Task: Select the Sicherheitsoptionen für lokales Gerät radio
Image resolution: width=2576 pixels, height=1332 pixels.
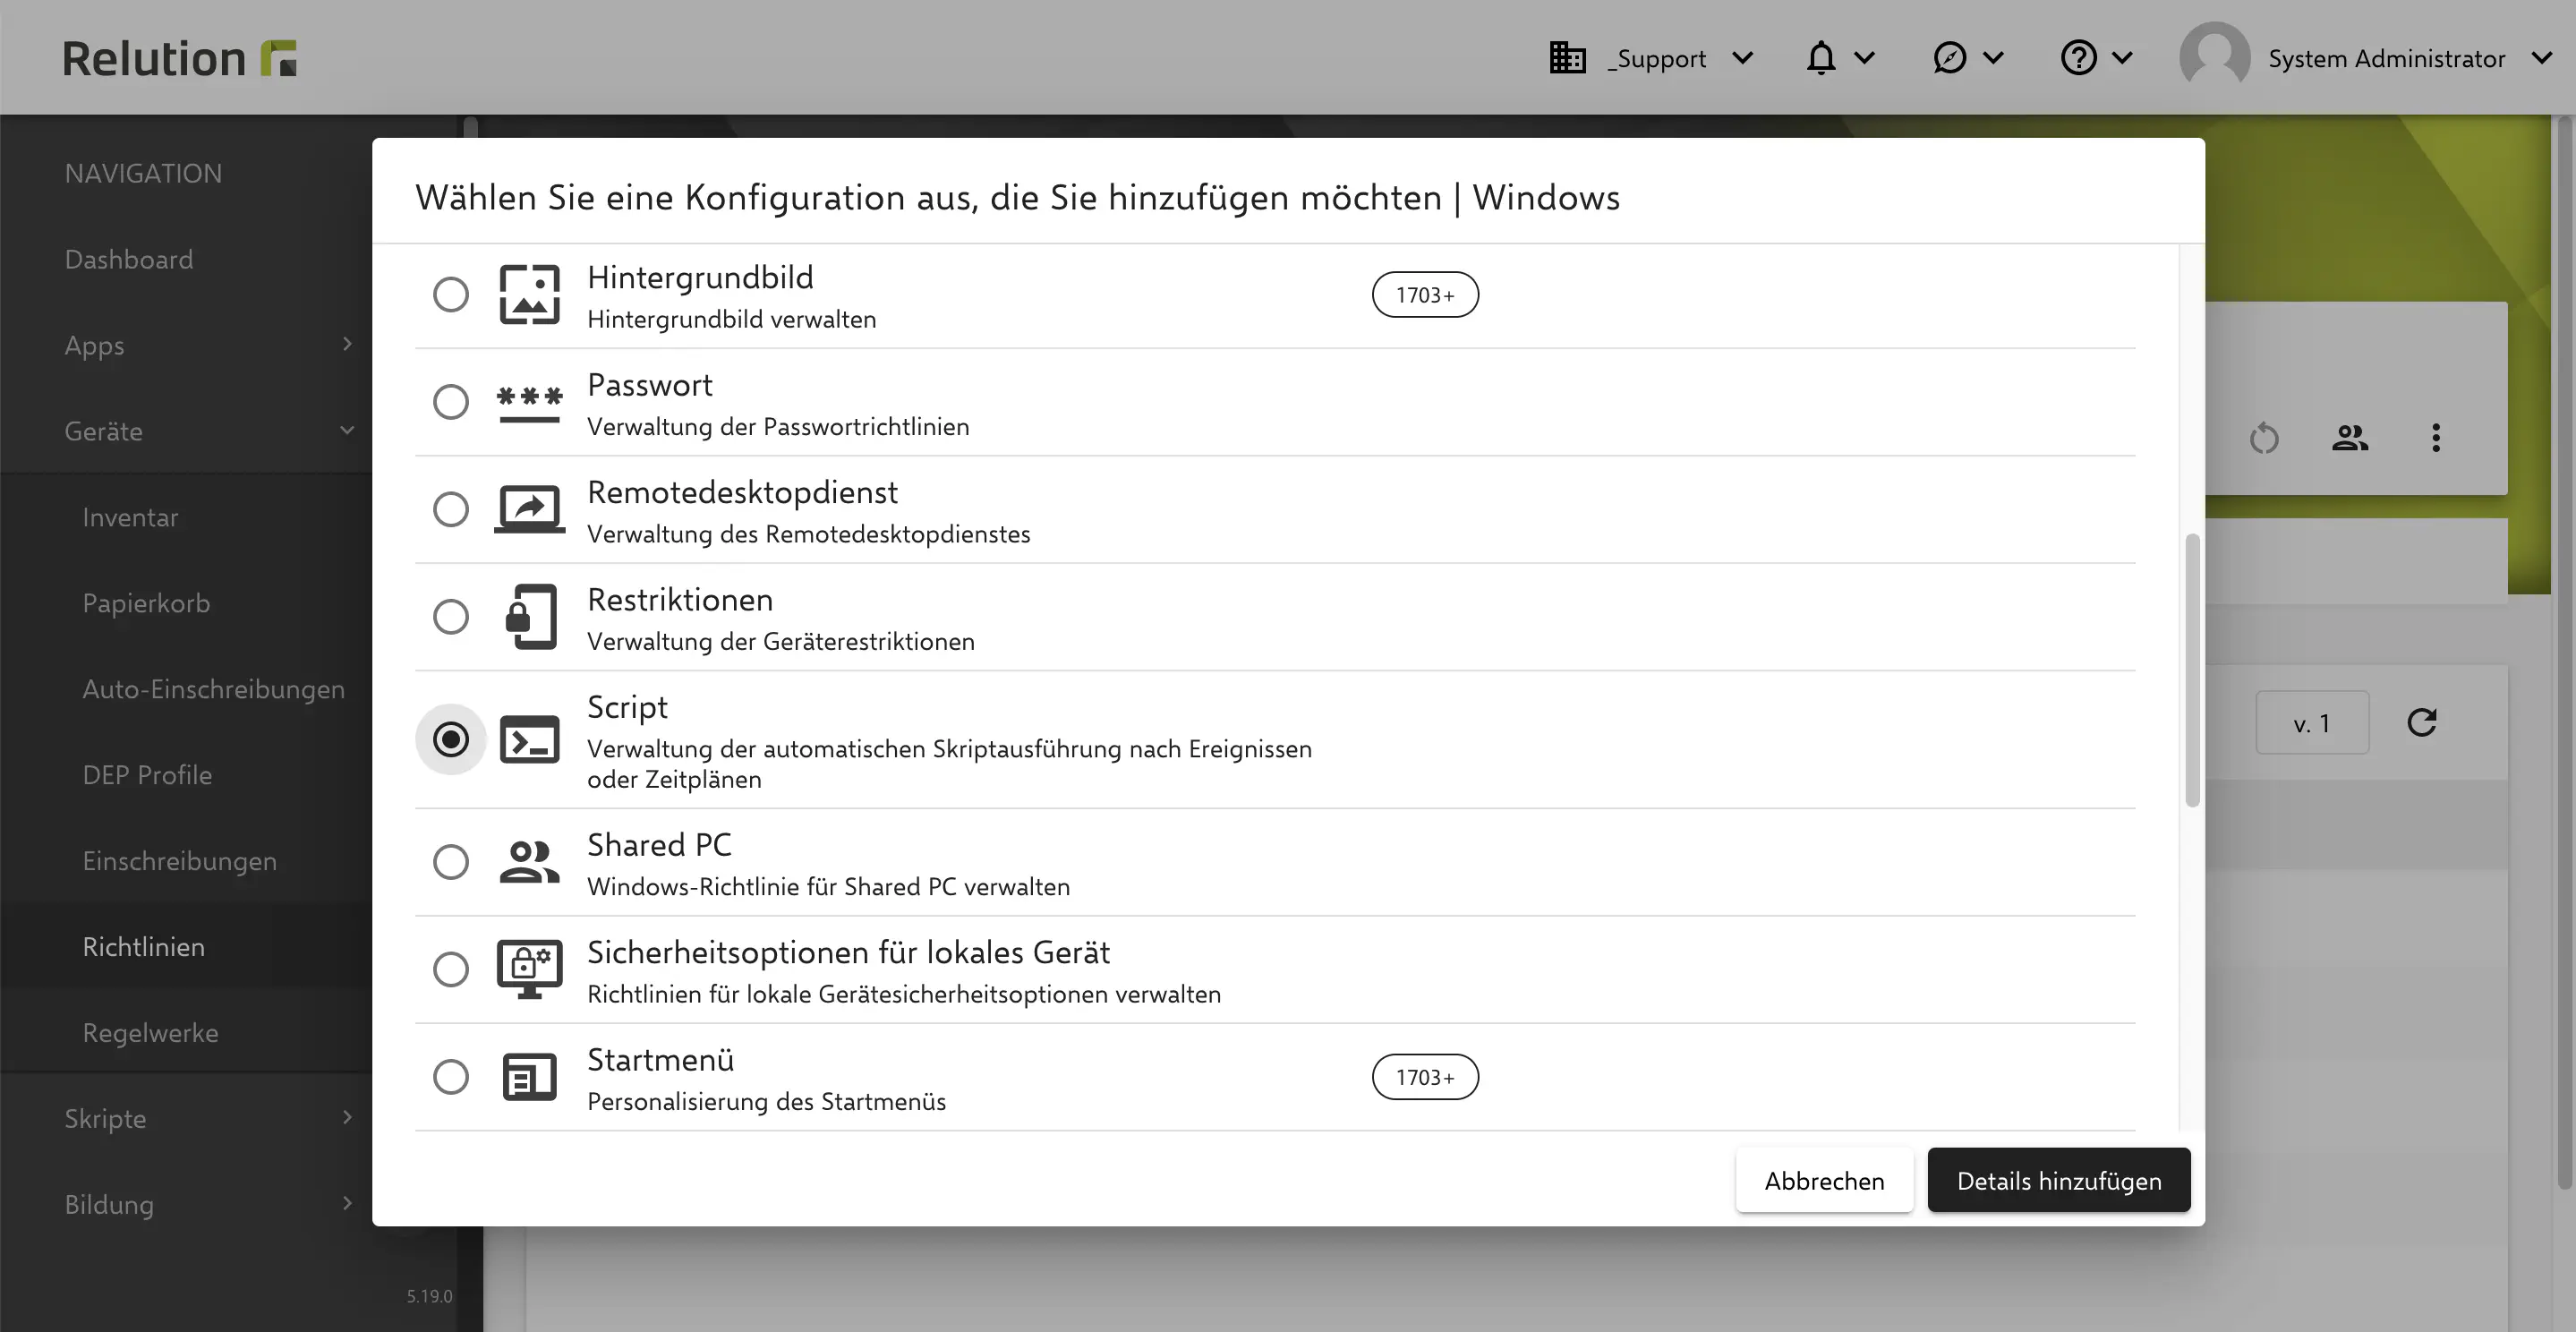Action: (450, 969)
